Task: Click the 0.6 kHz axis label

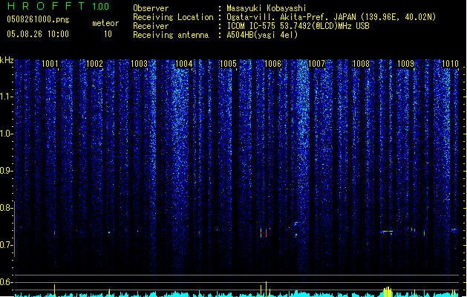Action: (x=6, y=282)
